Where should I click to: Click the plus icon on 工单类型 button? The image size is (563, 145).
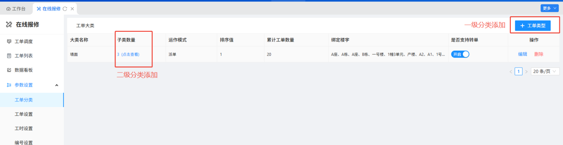tap(522, 26)
